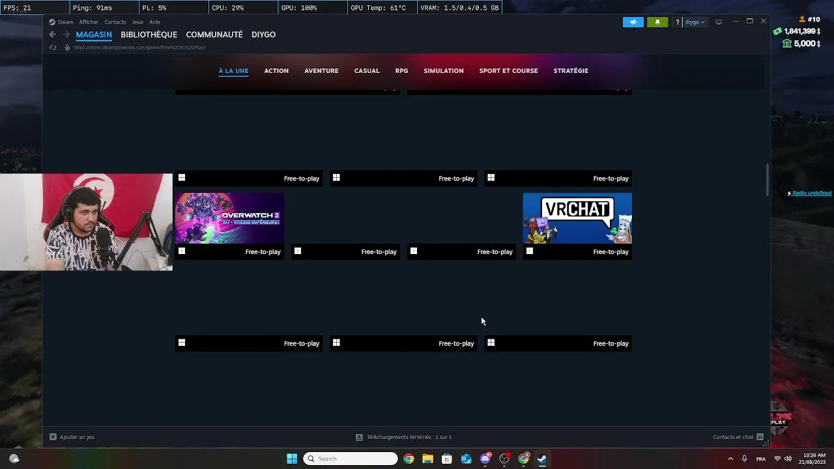Image resolution: width=834 pixels, height=469 pixels.
Task: Open the Overwatch 2 game thumbnail
Action: point(229,218)
